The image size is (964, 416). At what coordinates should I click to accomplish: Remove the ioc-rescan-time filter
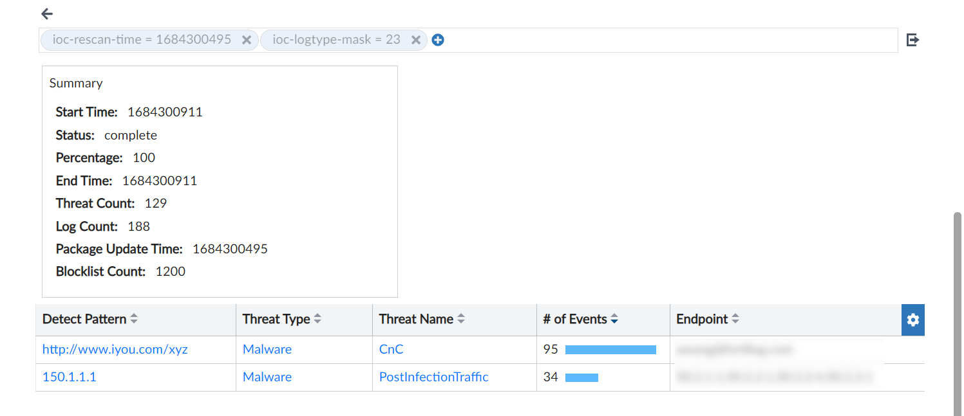[246, 39]
